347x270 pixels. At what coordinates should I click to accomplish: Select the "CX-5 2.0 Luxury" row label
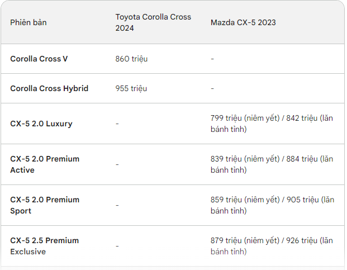coord(41,124)
